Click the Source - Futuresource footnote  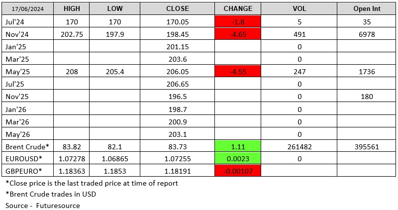click(43, 205)
